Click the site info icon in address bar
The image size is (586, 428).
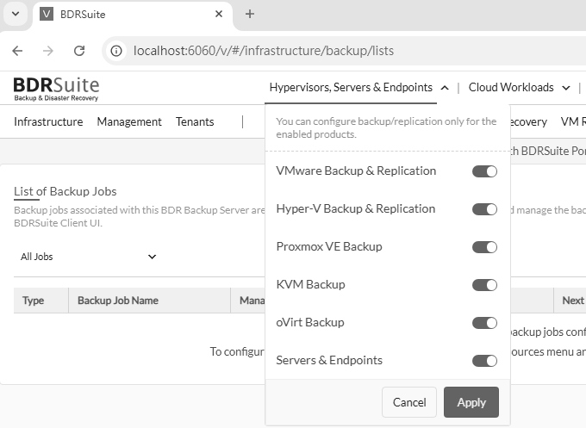pyautogui.click(x=116, y=51)
